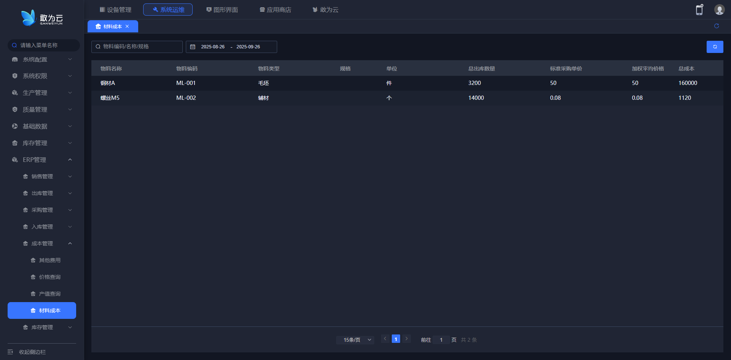Viewport: 731px width, 360px height.
Task: Click the 加权平均价格 column header
Action: pos(648,69)
